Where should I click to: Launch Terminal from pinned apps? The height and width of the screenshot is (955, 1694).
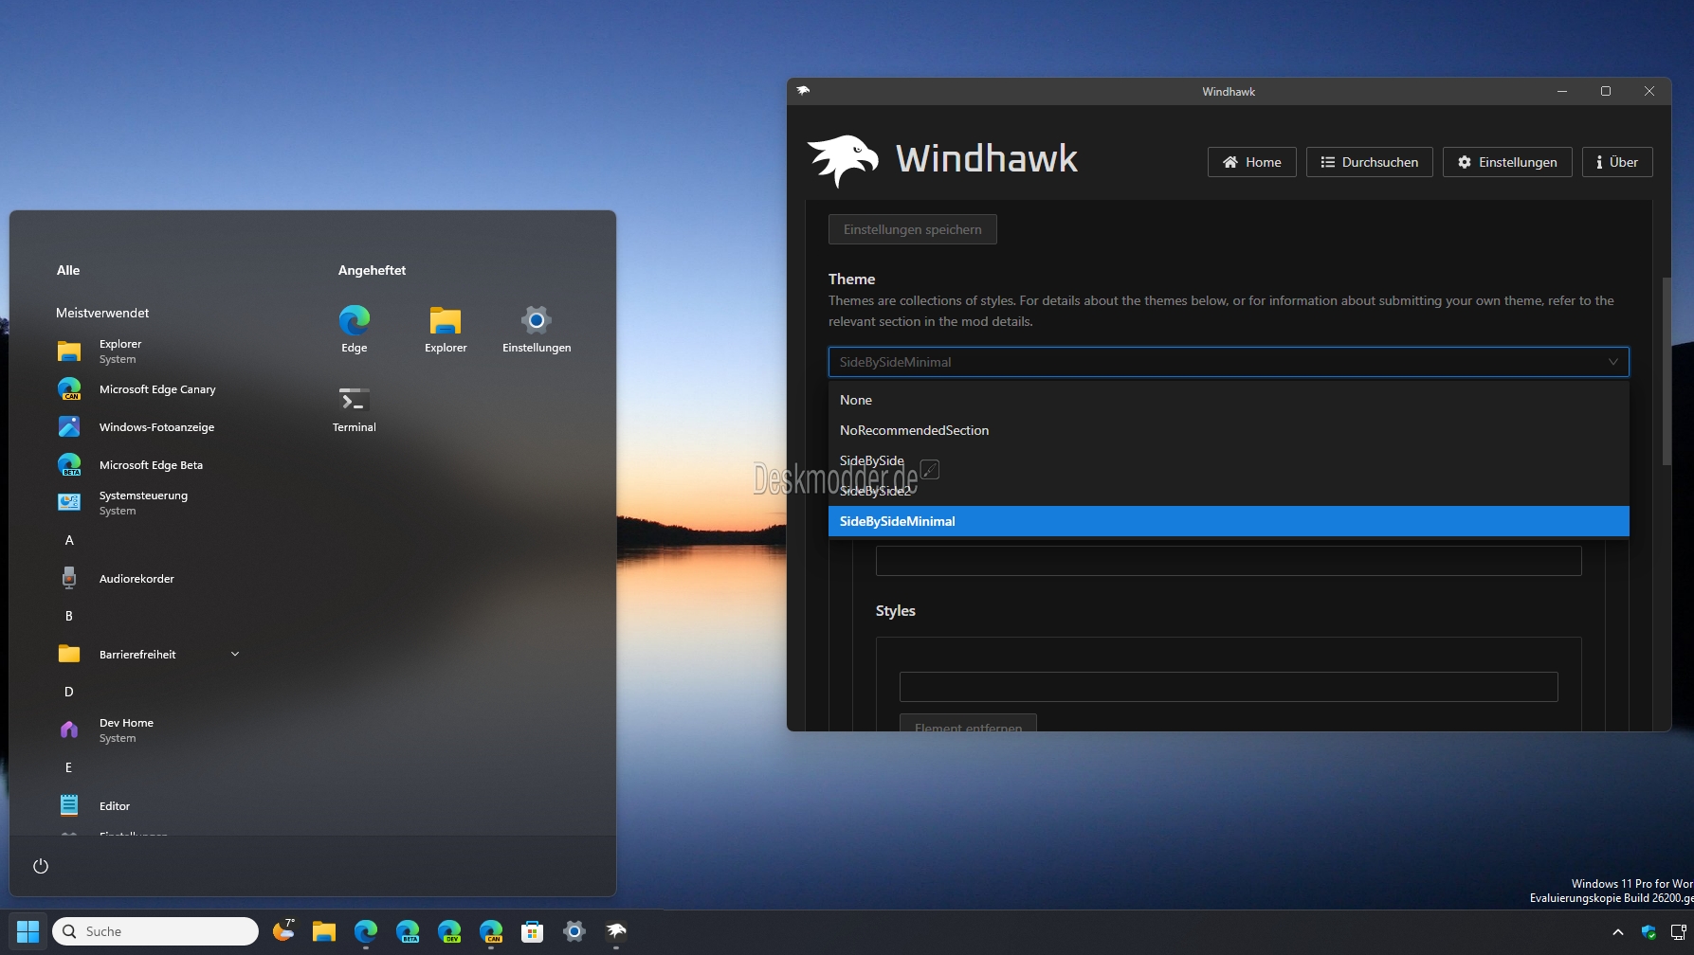[355, 408]
